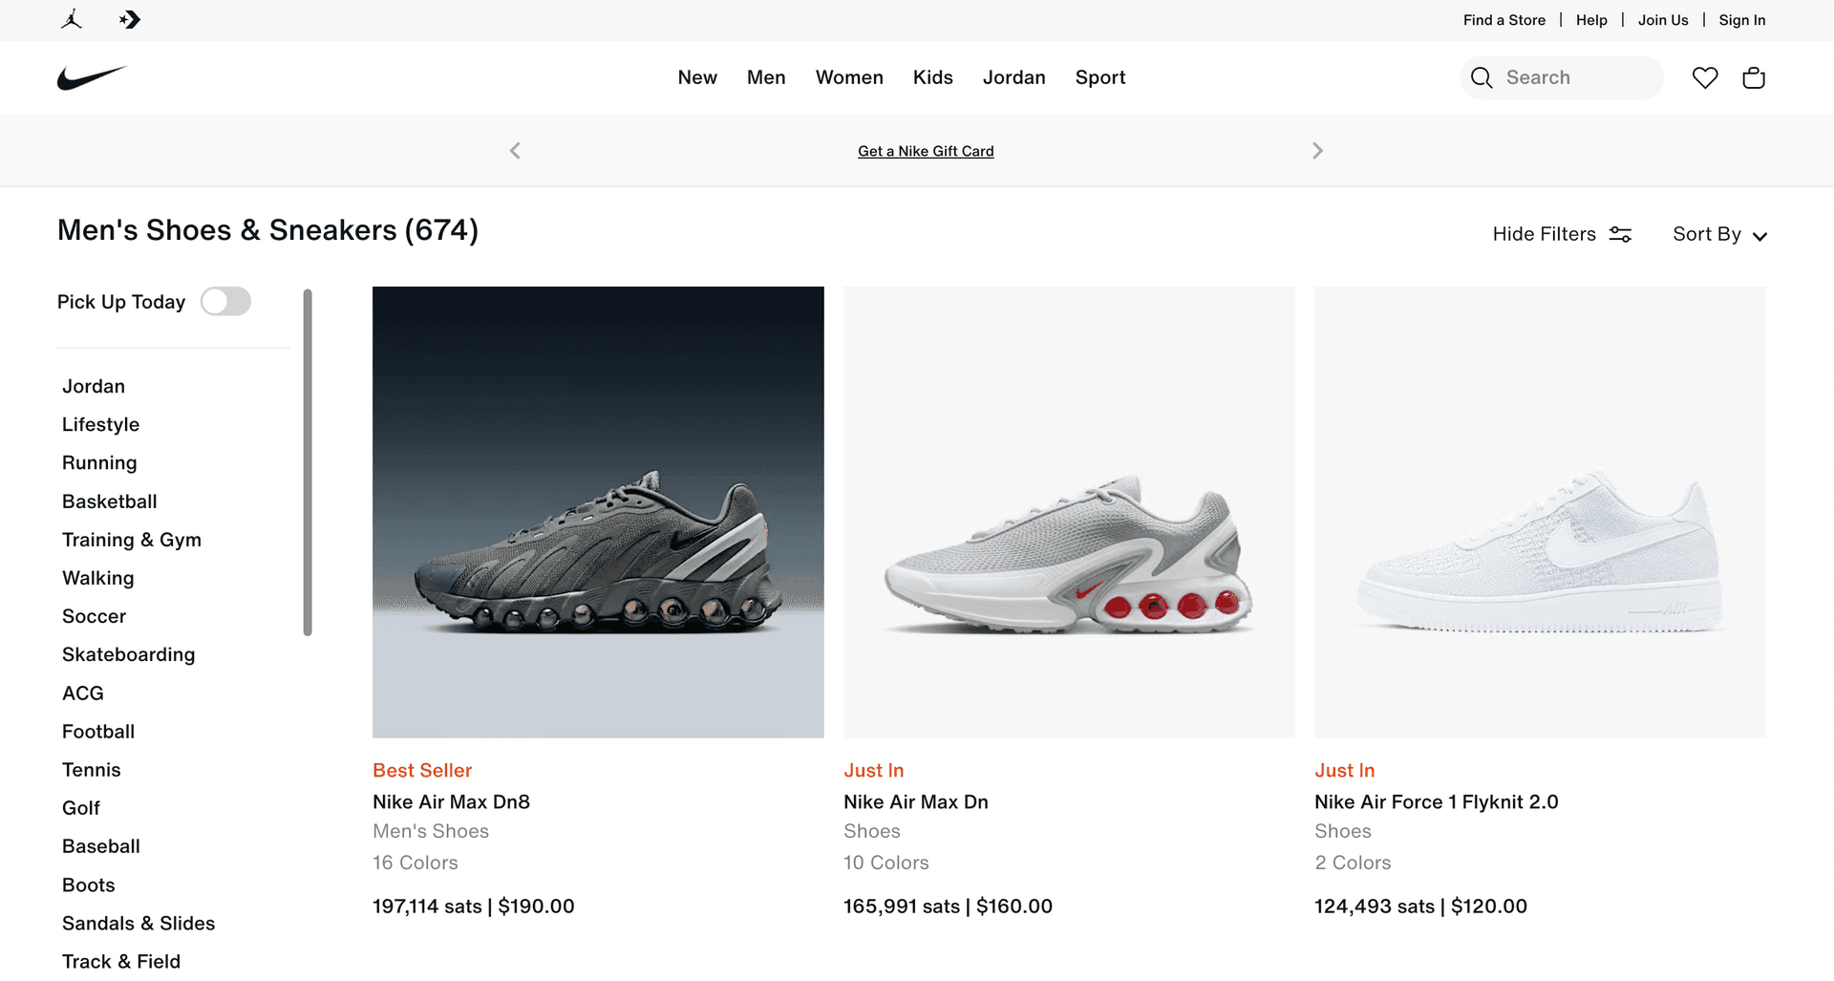The height and width of the screenshot is (981, 1834).
Task: Open the Kids navigation menu
Action: tap(932, 77)
